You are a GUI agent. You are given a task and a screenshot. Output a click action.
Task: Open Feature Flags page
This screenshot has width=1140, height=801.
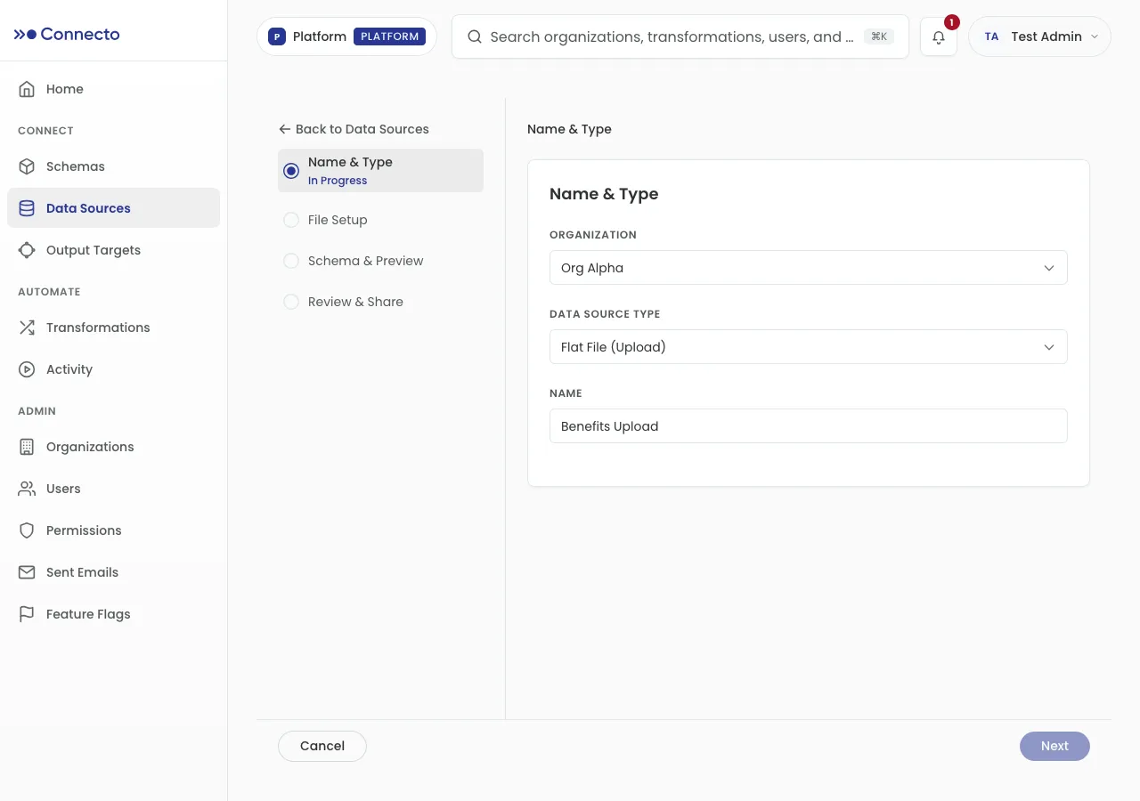click(113, 614)
